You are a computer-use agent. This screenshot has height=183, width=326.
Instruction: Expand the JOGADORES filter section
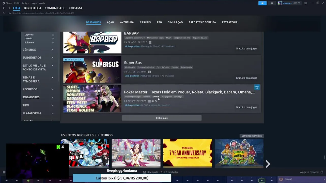[38, 97]
